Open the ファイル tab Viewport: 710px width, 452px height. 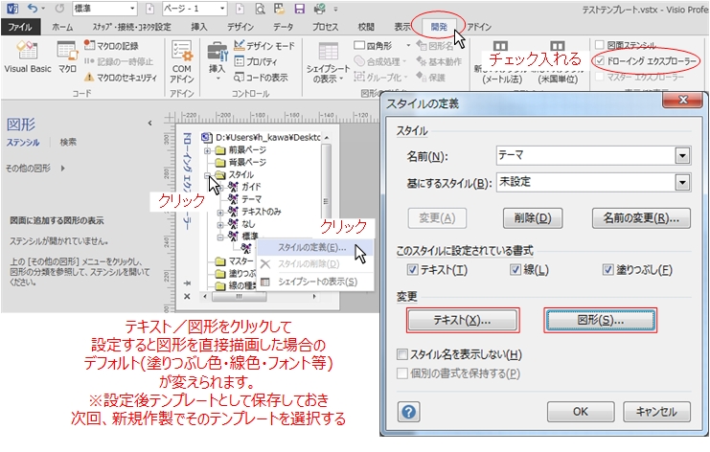coord(20,27)
